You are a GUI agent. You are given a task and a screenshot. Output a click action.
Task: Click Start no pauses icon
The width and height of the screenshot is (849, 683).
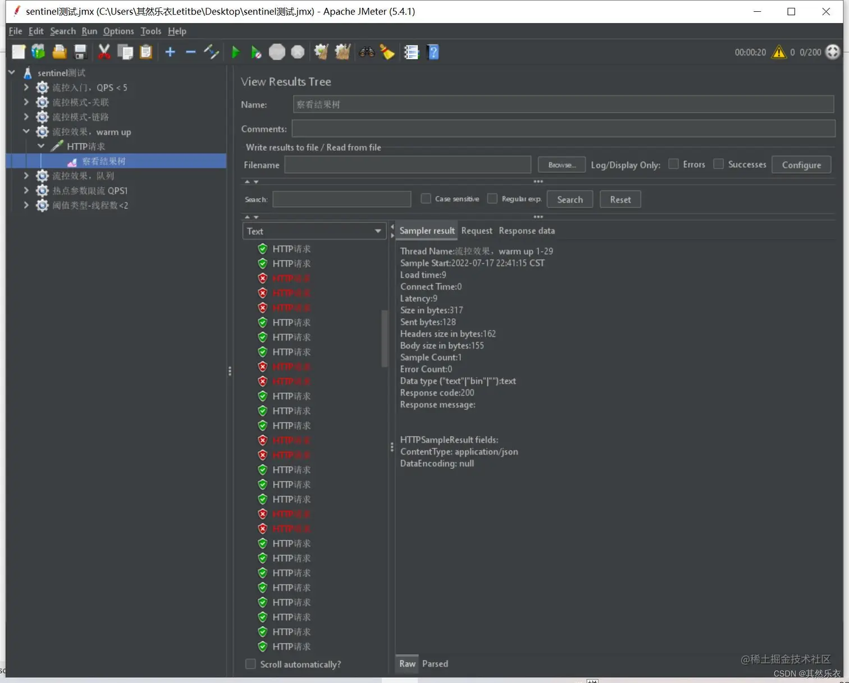point(256,52)
